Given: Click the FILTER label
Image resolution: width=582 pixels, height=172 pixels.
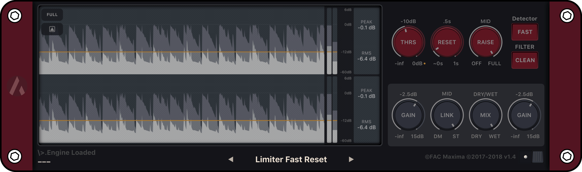Looking at the screenshot, I should [525, 47].
